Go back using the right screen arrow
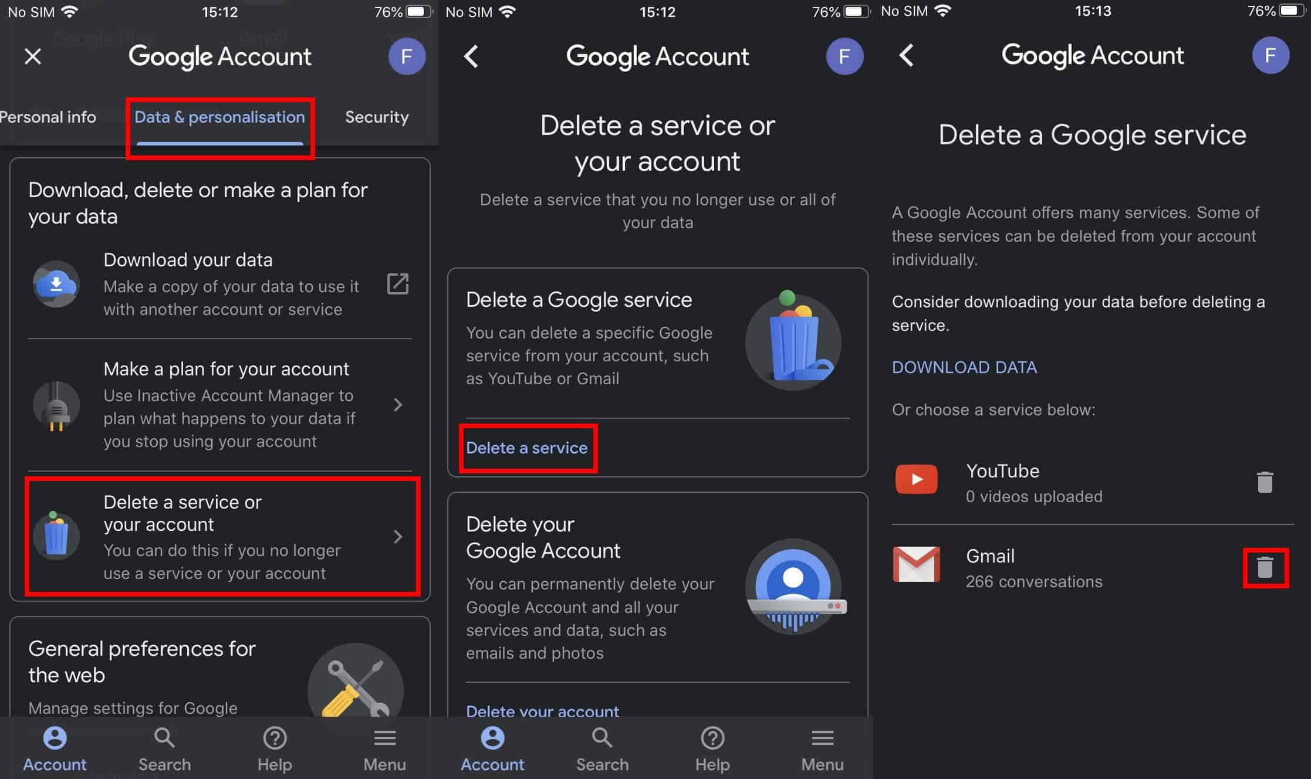1311x779 pixels. coord(907,56)
